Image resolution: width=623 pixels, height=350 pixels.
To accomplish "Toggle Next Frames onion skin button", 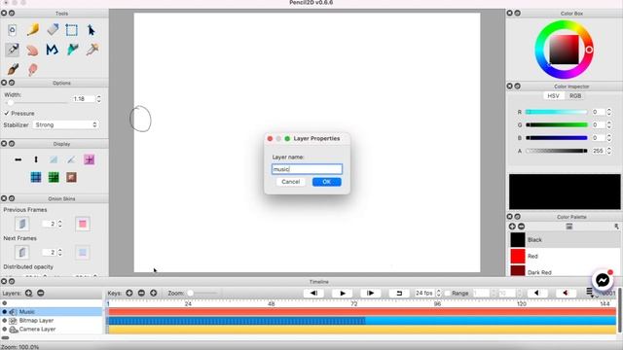I will coord(22,253).
